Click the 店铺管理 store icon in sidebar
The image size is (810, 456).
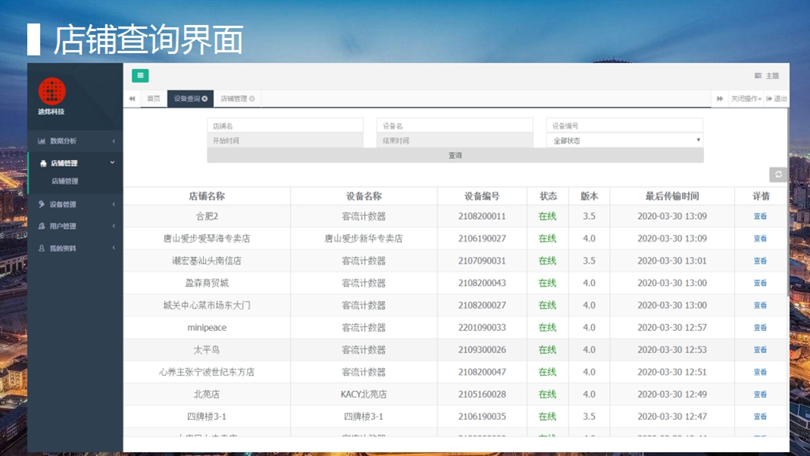tap(43, 163)
